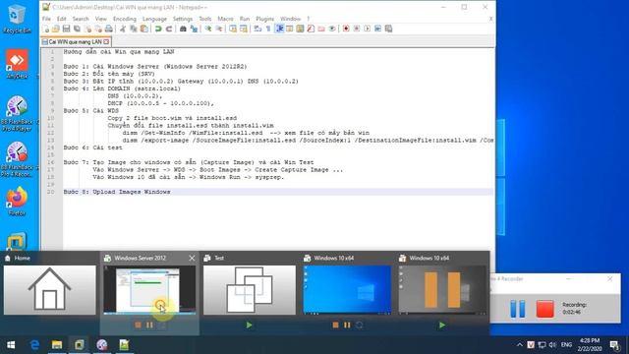Click the Save macro toolbar icon
Viewport: 629px width, 354px height.
tap(388, 29)
